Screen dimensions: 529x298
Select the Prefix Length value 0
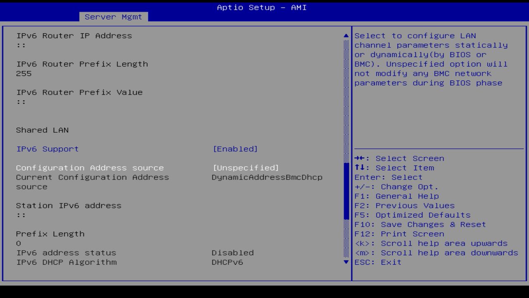click(x=19, y=243)
